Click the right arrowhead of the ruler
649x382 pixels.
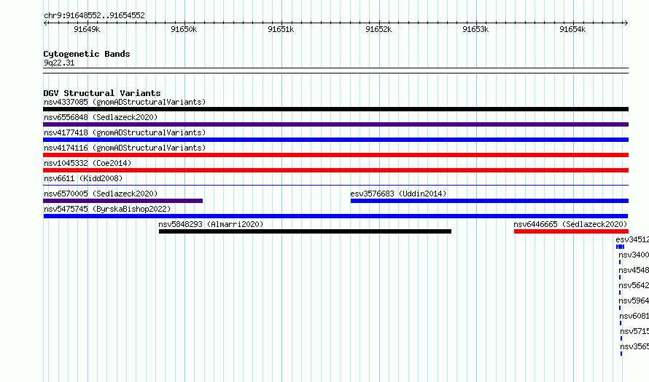[x=626, y=23]
